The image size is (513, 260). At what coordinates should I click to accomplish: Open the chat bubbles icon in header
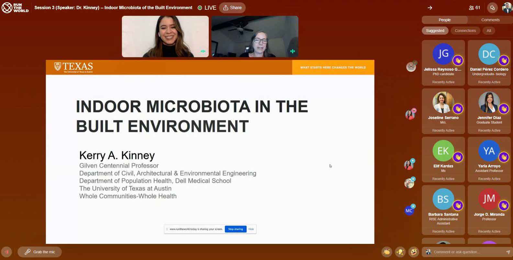click(x=492, y=8)
